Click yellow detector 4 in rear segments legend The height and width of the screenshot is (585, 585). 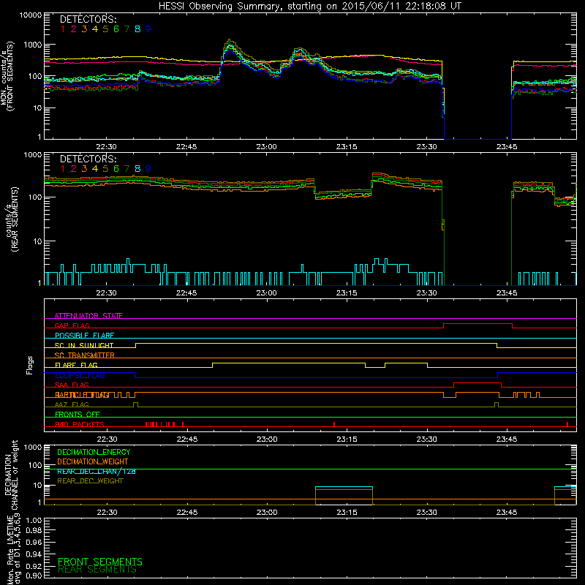pos(95,169)
